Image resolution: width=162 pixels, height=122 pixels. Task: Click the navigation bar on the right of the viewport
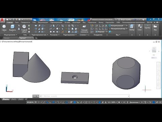158,75
